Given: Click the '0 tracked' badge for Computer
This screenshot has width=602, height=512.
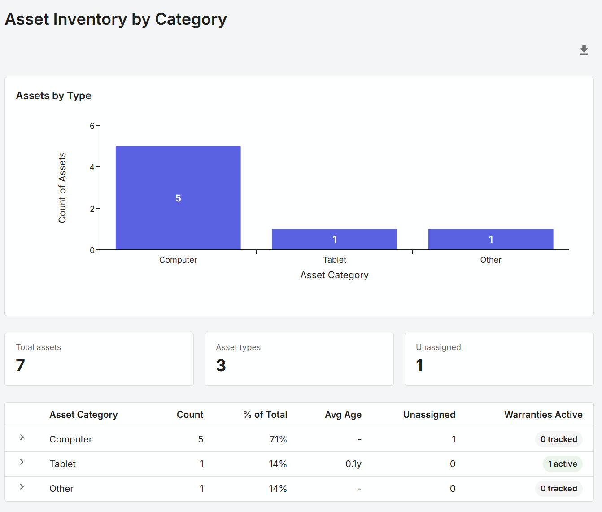Looking at the screenshot, I should 558,439.
